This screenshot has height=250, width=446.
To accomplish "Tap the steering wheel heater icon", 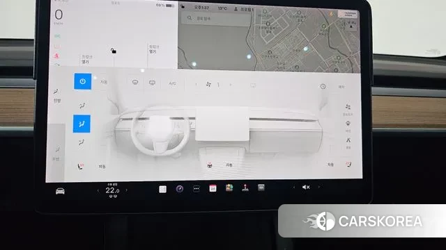I will tap(210, 165).
